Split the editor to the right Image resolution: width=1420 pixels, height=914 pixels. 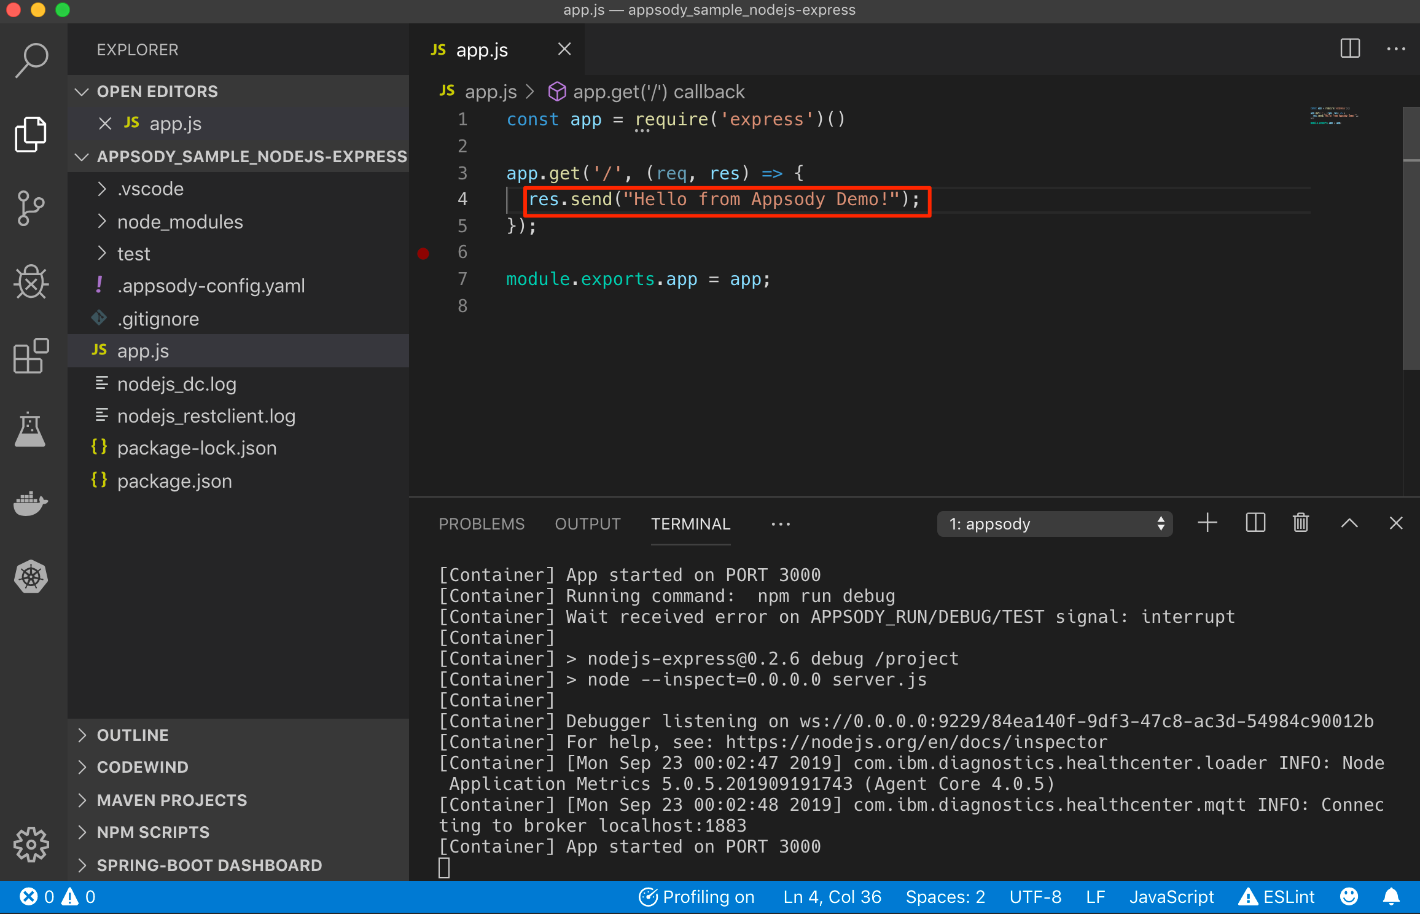[1350, 48]
